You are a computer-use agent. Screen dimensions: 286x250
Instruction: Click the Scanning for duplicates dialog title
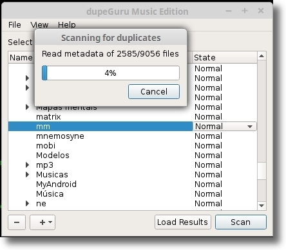click(x=111, y=38)
